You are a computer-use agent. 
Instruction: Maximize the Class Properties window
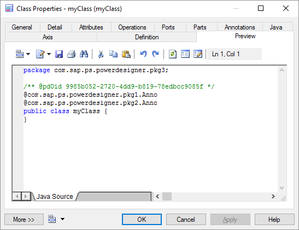tap(261, 8)
